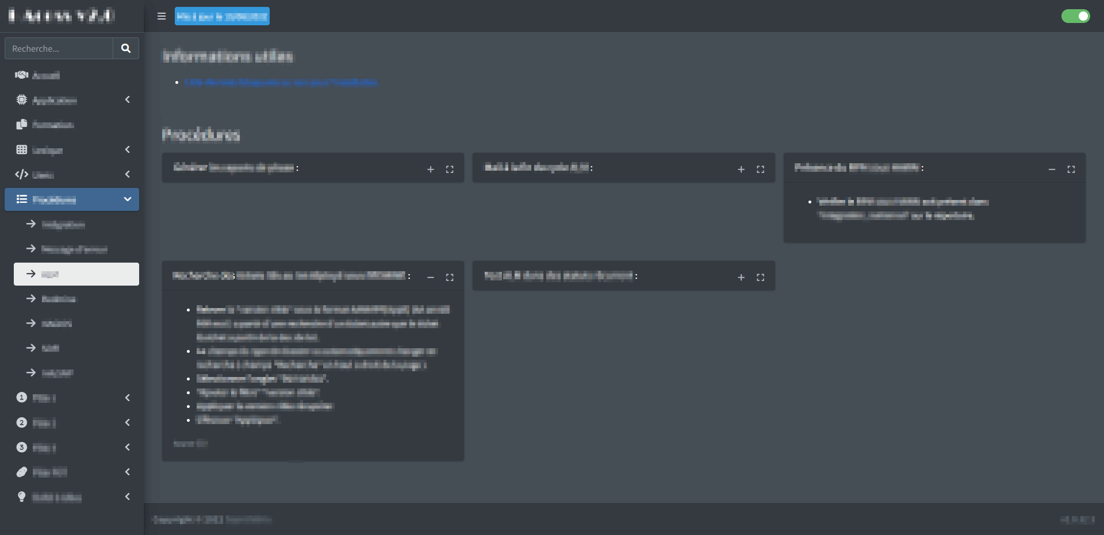Expand the top-left procedure card with plus
The image size is (1104, 535).
431,169
